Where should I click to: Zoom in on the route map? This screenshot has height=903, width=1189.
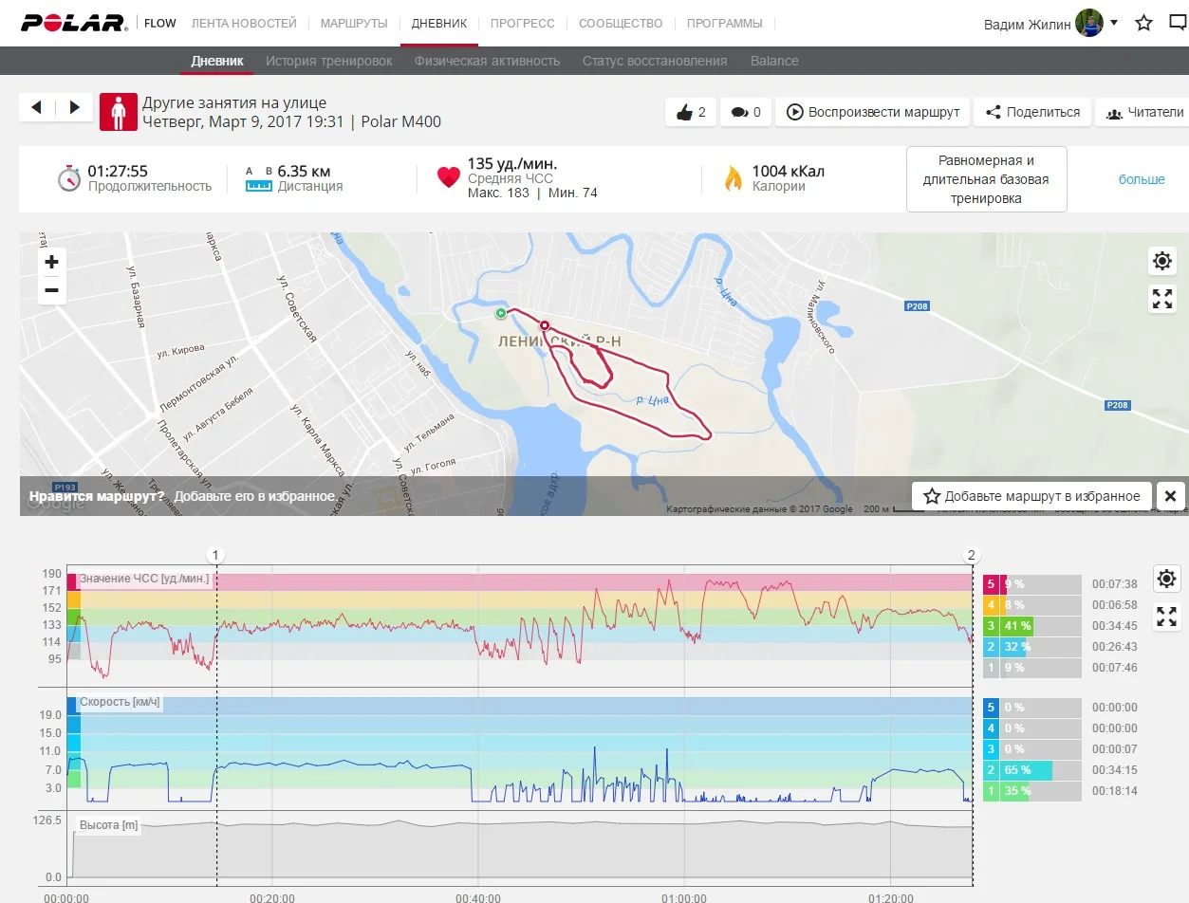pos(52,262)
